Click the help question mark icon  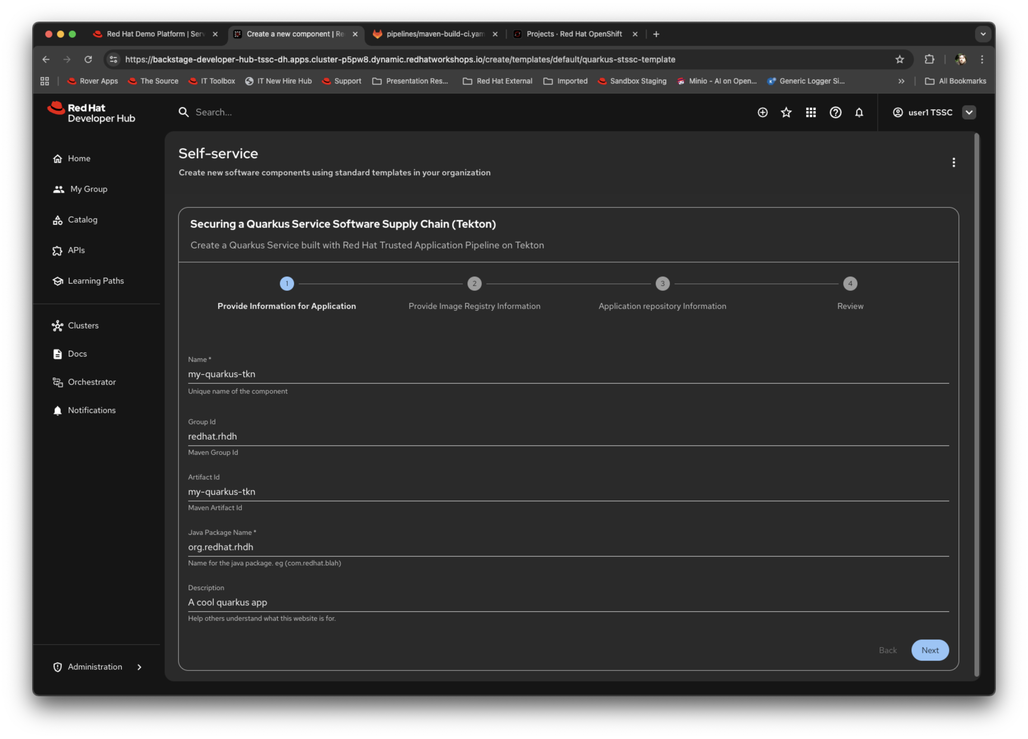click(835, 112)
